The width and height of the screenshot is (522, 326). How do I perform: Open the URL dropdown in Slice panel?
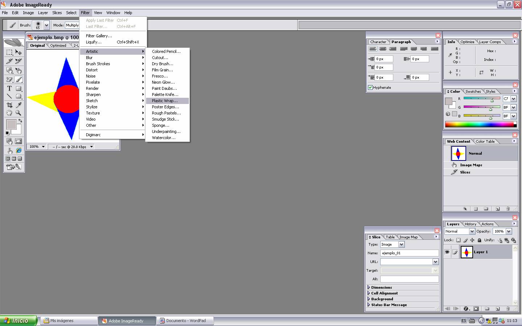coord(436,262)
